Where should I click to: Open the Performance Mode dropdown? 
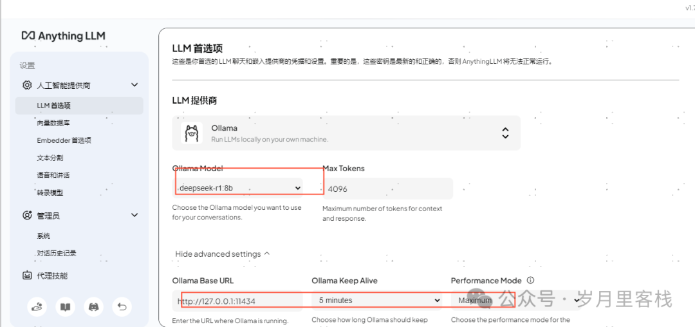516,301
